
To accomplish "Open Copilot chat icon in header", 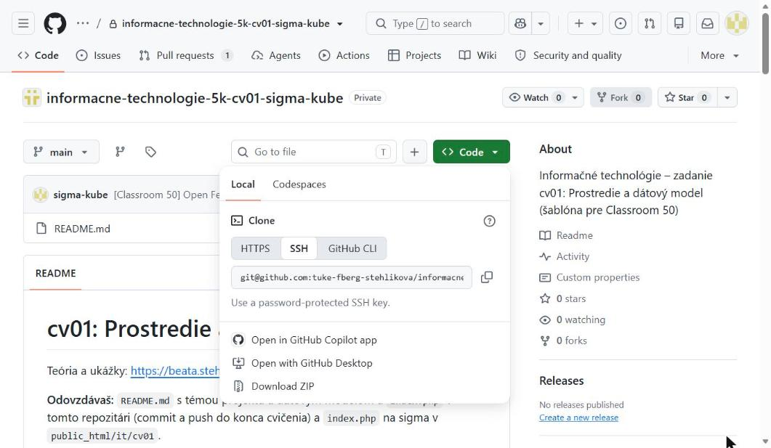I will [x=520, y=23].
